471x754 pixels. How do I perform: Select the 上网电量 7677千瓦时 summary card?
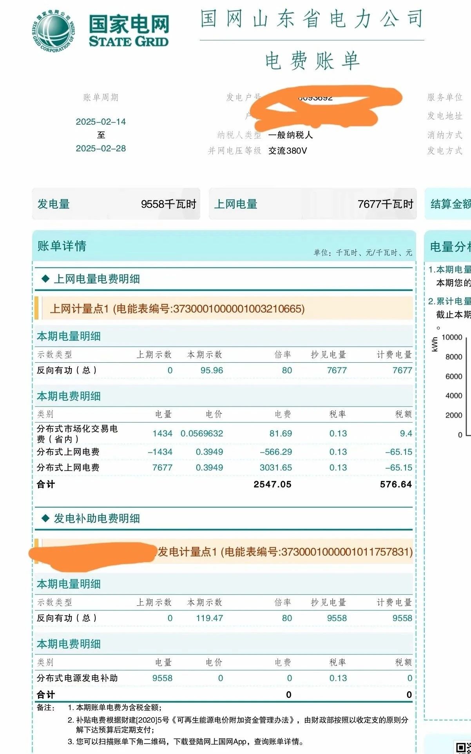point(313,204)
